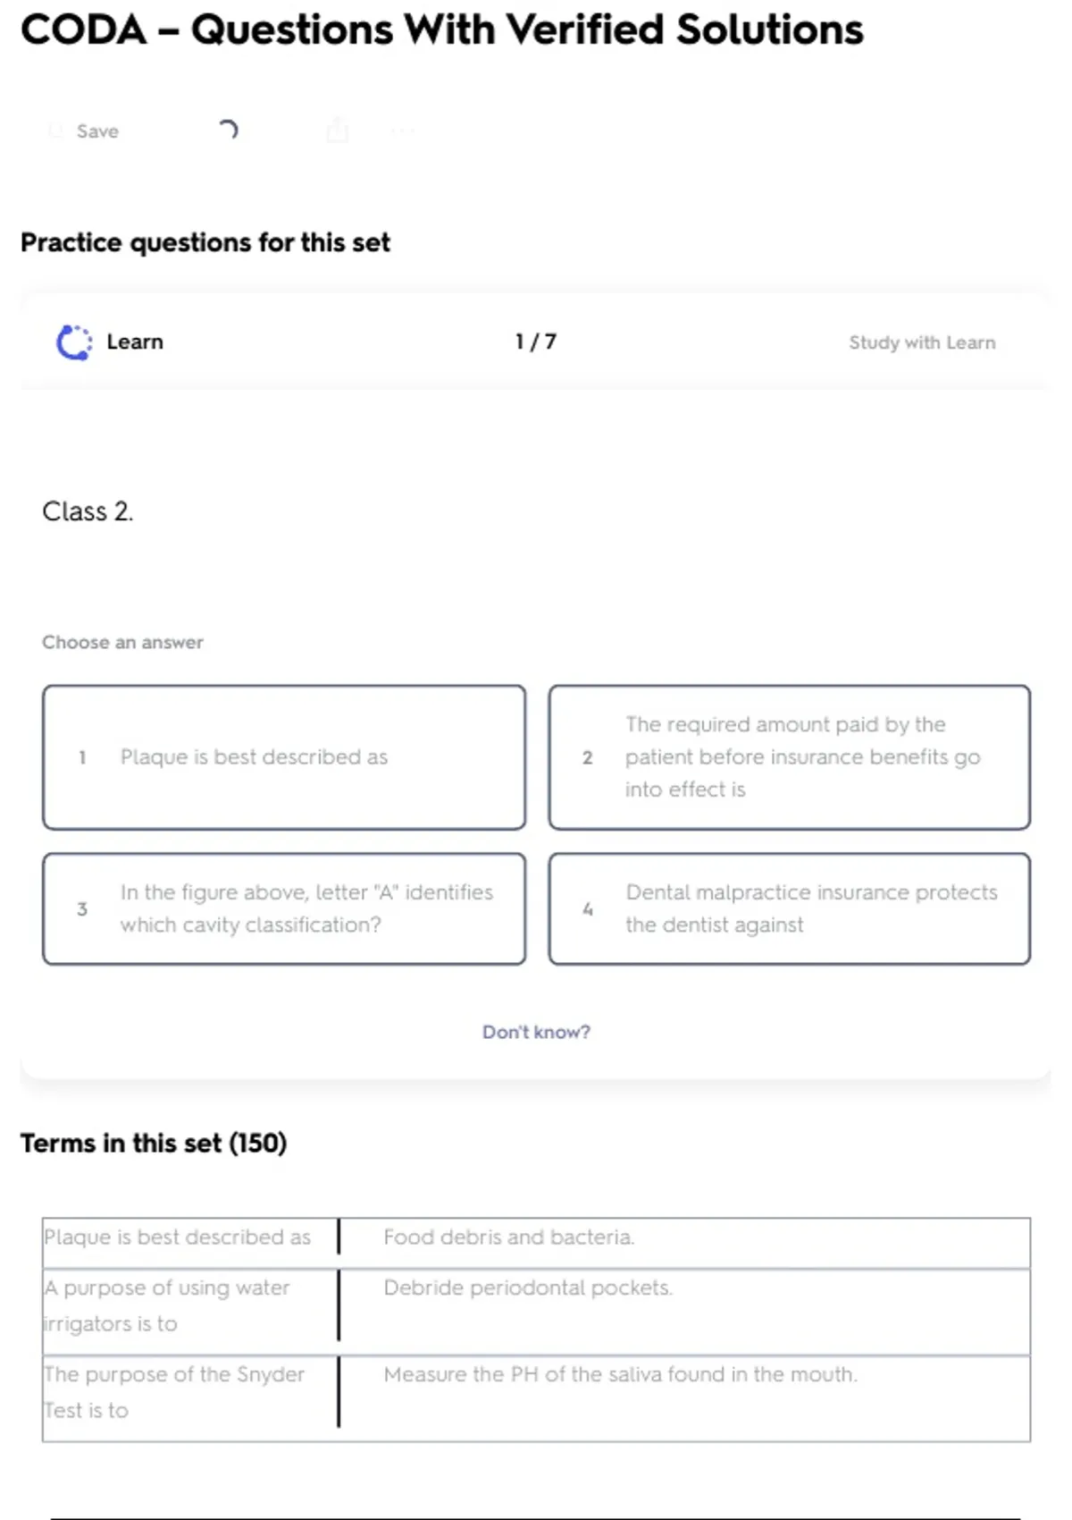Open the Learn mode label
The height and width of the screenshot is (1520, 1072).
point(135,342)
